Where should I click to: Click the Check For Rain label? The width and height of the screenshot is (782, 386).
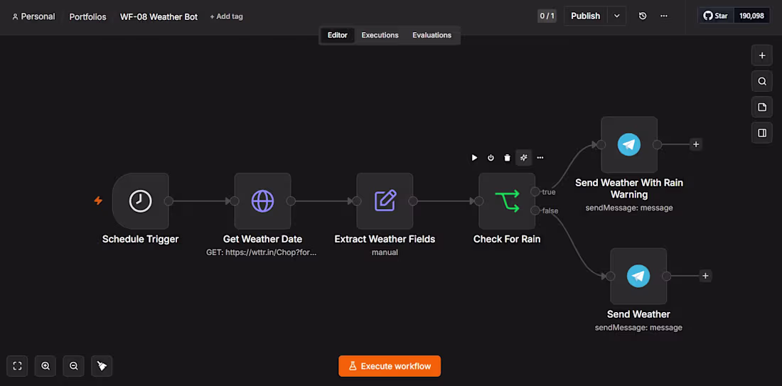pos(507,240)
